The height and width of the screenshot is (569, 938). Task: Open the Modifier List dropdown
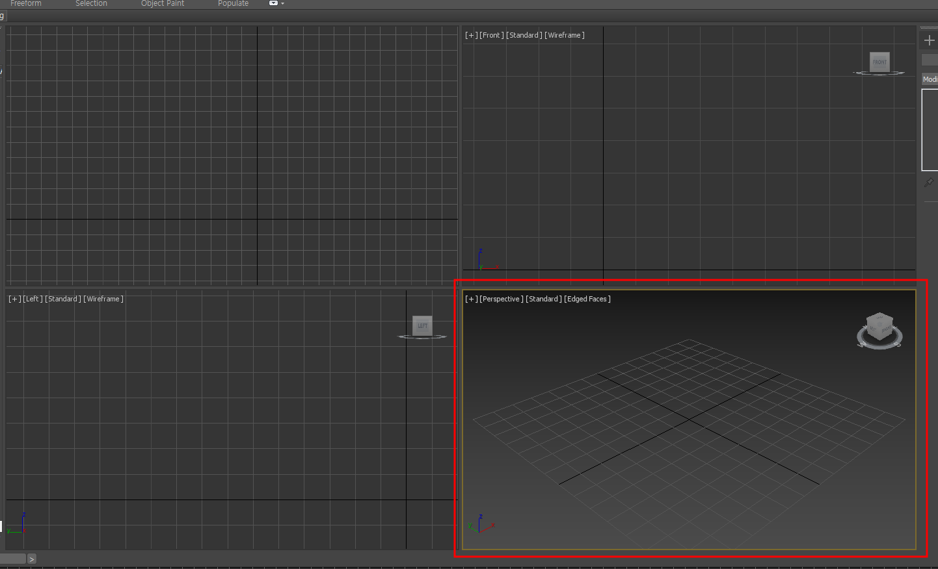pos(930,79)
